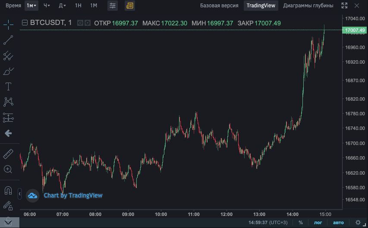Image resolution: width=368 pixels, height=228 pixels.
Task: Toggle BTCUSDT series visibility eye
Action: click(80, 23)
